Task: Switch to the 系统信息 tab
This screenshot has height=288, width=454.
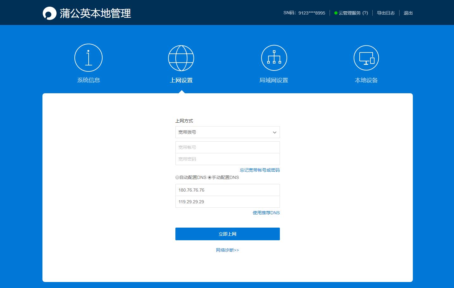Action: pyautogui.click(x=88, y=80)
